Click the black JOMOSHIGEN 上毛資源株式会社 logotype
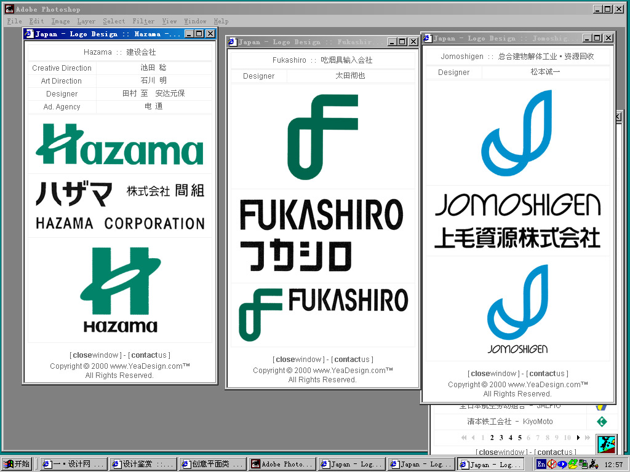 click(x=518, y=221)
